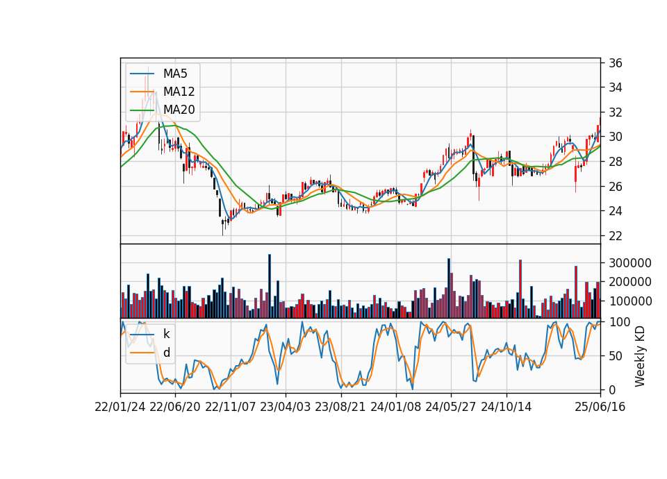Viewport: 667px width, 479px height.
Task: Click the 23/04/03 date tick label
Action: 286,407
